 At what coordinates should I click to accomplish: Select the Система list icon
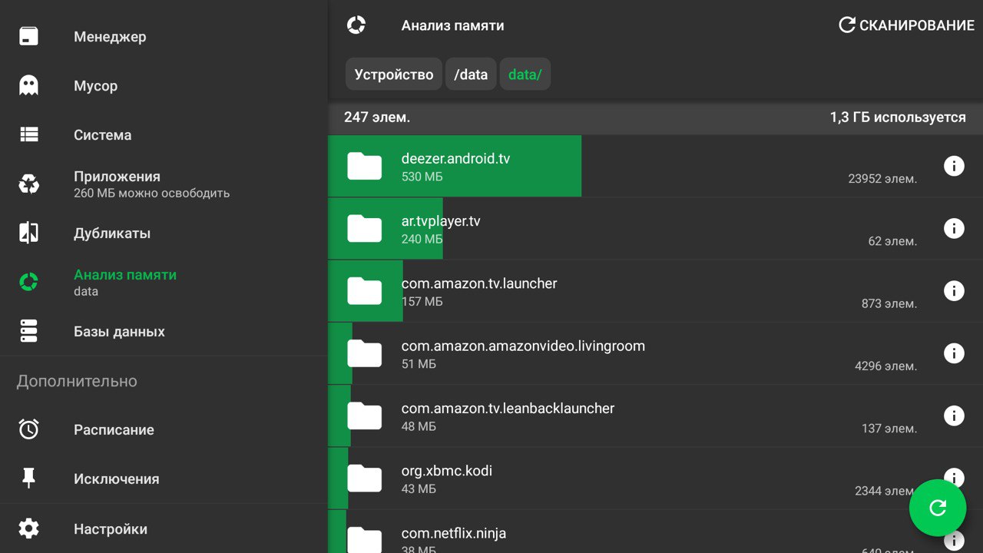tap(28, 134)
